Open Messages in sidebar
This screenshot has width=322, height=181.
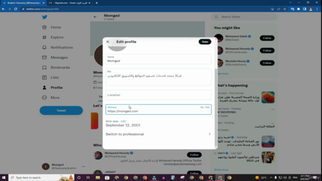point(59,57)
